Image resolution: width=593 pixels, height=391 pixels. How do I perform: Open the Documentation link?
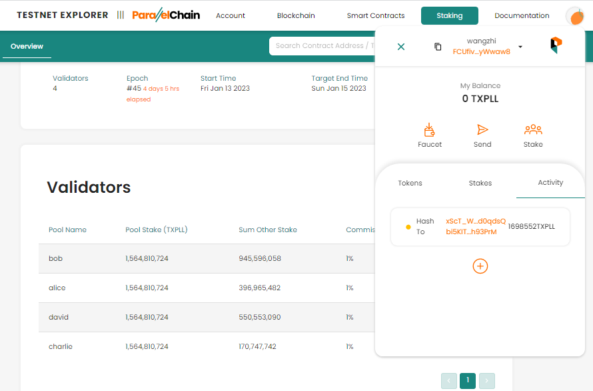click(x=522, y=15)
